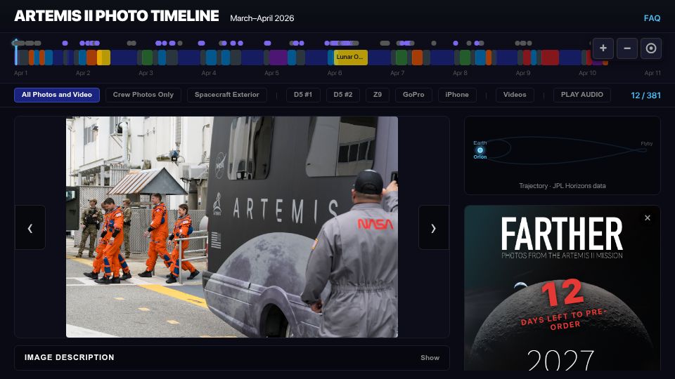Filter to Crew Photos Only

143,95
